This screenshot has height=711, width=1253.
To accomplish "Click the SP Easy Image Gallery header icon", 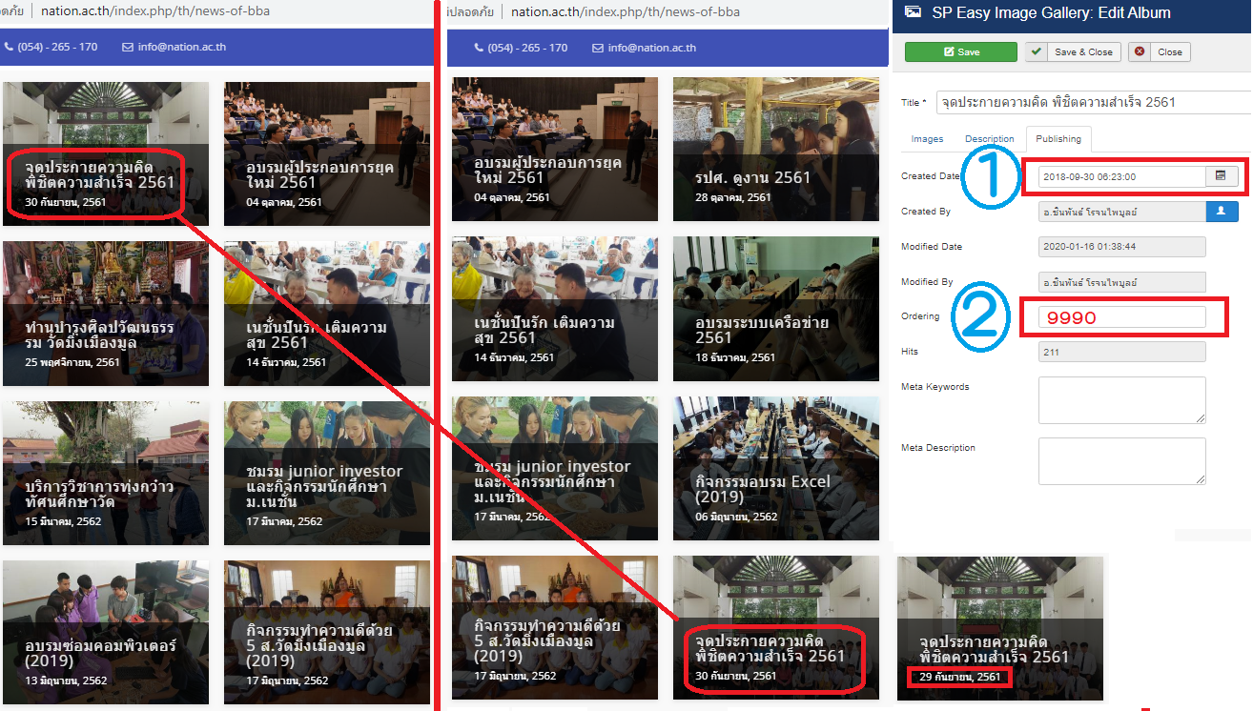I will 913,12.
